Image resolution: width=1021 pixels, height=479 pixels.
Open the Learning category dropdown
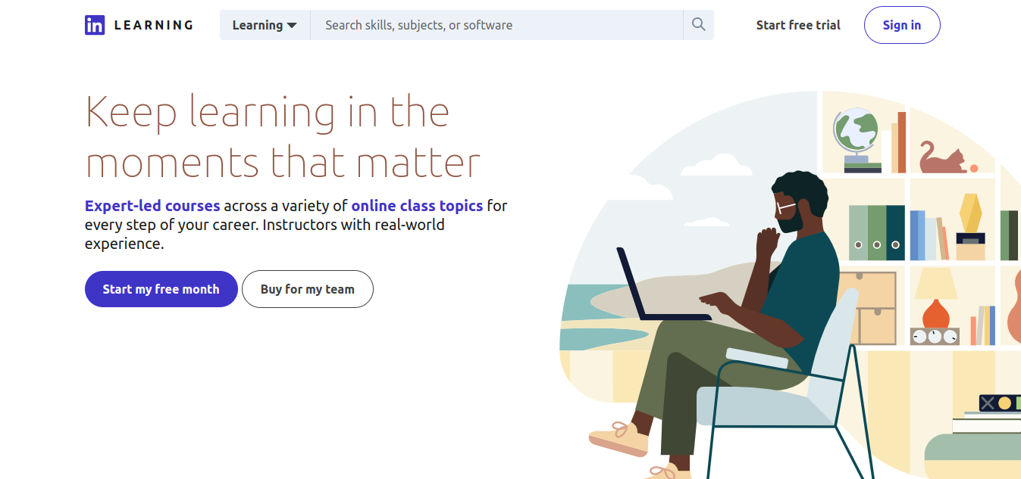tap(265, 25)
